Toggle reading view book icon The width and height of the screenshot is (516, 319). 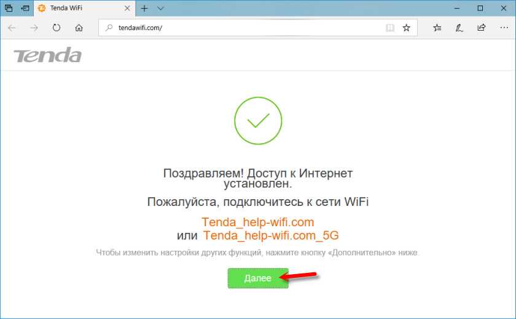(x=390, y=28)
